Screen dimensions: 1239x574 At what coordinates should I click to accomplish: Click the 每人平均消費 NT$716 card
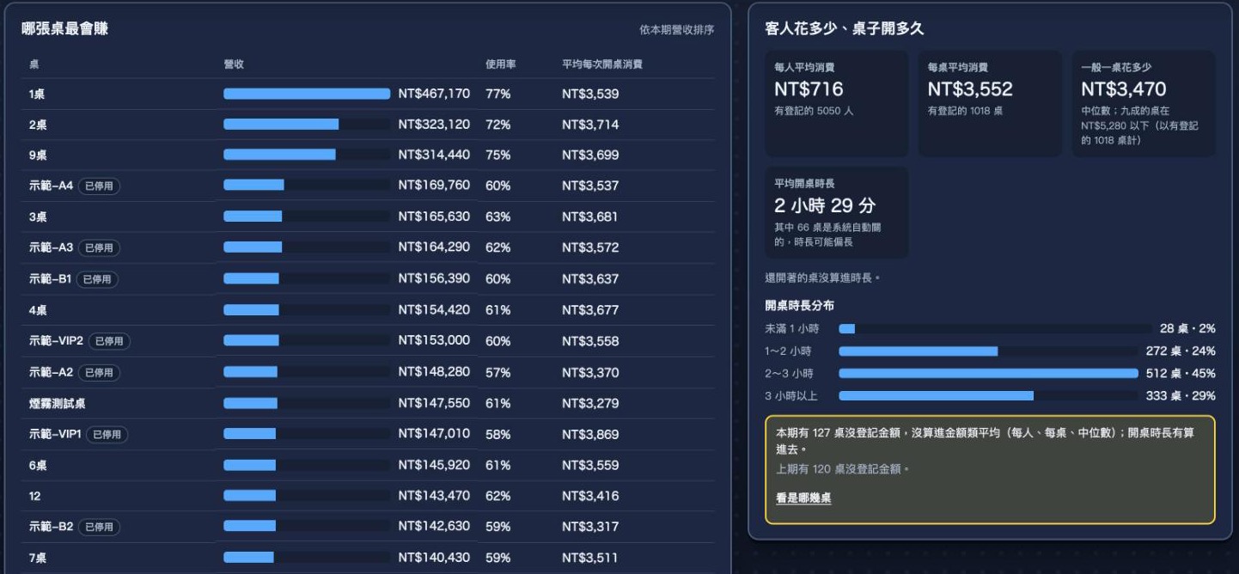[836, 104]
